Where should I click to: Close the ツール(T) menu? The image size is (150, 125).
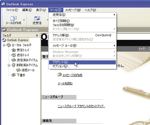point(56,10)
